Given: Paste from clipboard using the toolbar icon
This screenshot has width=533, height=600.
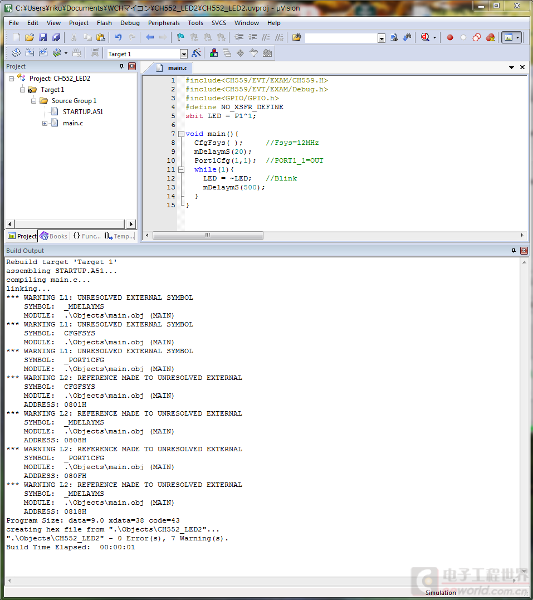Looking at the screenshot, I should 101,37.
